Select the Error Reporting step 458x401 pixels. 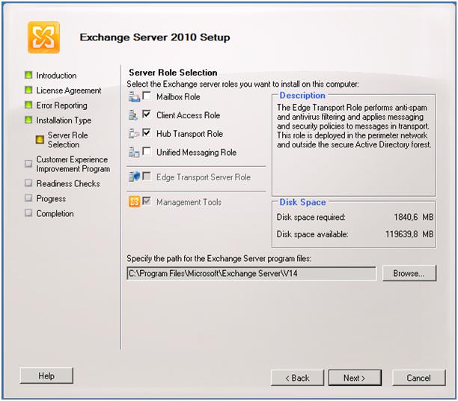[x=61, y=105]
